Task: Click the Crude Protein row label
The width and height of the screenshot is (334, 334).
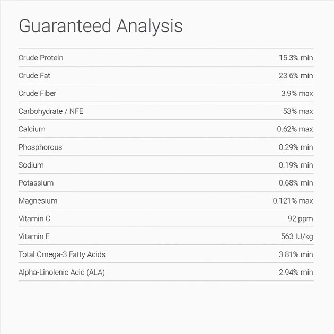Action: tap(41, 58)
